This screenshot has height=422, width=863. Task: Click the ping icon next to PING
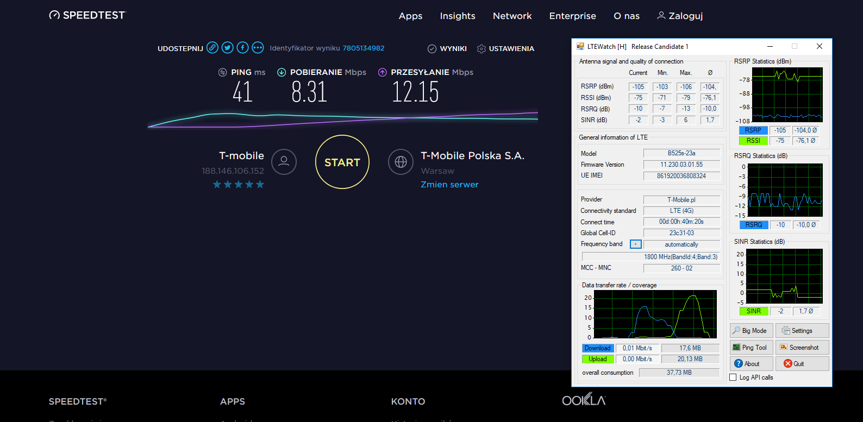pyautogui.click(x=222, y=72)
